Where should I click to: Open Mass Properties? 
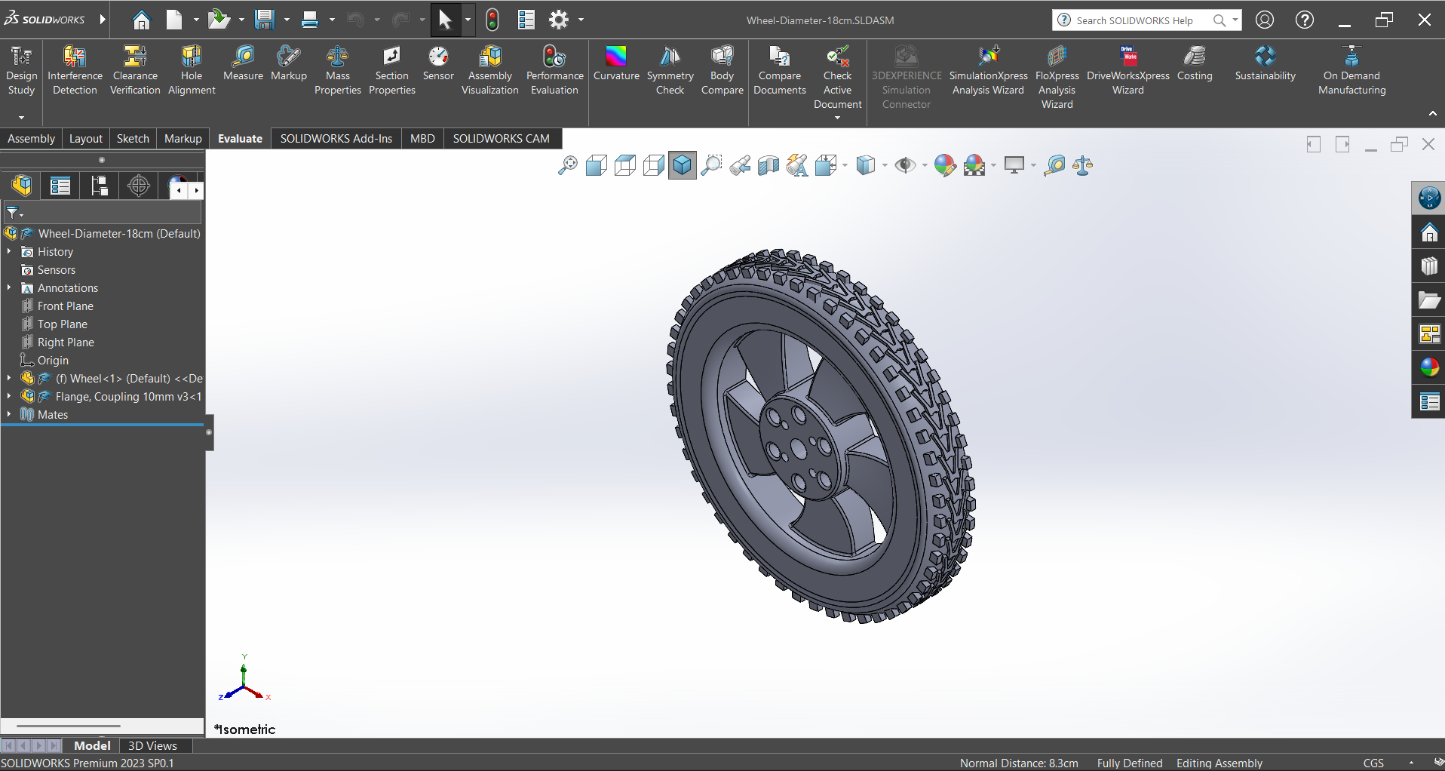337,70
